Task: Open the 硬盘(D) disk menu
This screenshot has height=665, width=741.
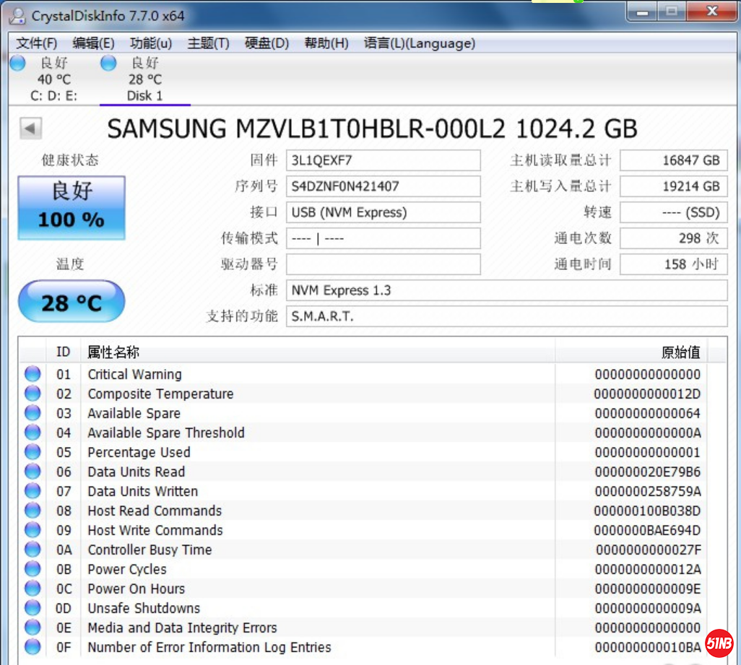Action: pyautogui.click(x=266, y=43)
